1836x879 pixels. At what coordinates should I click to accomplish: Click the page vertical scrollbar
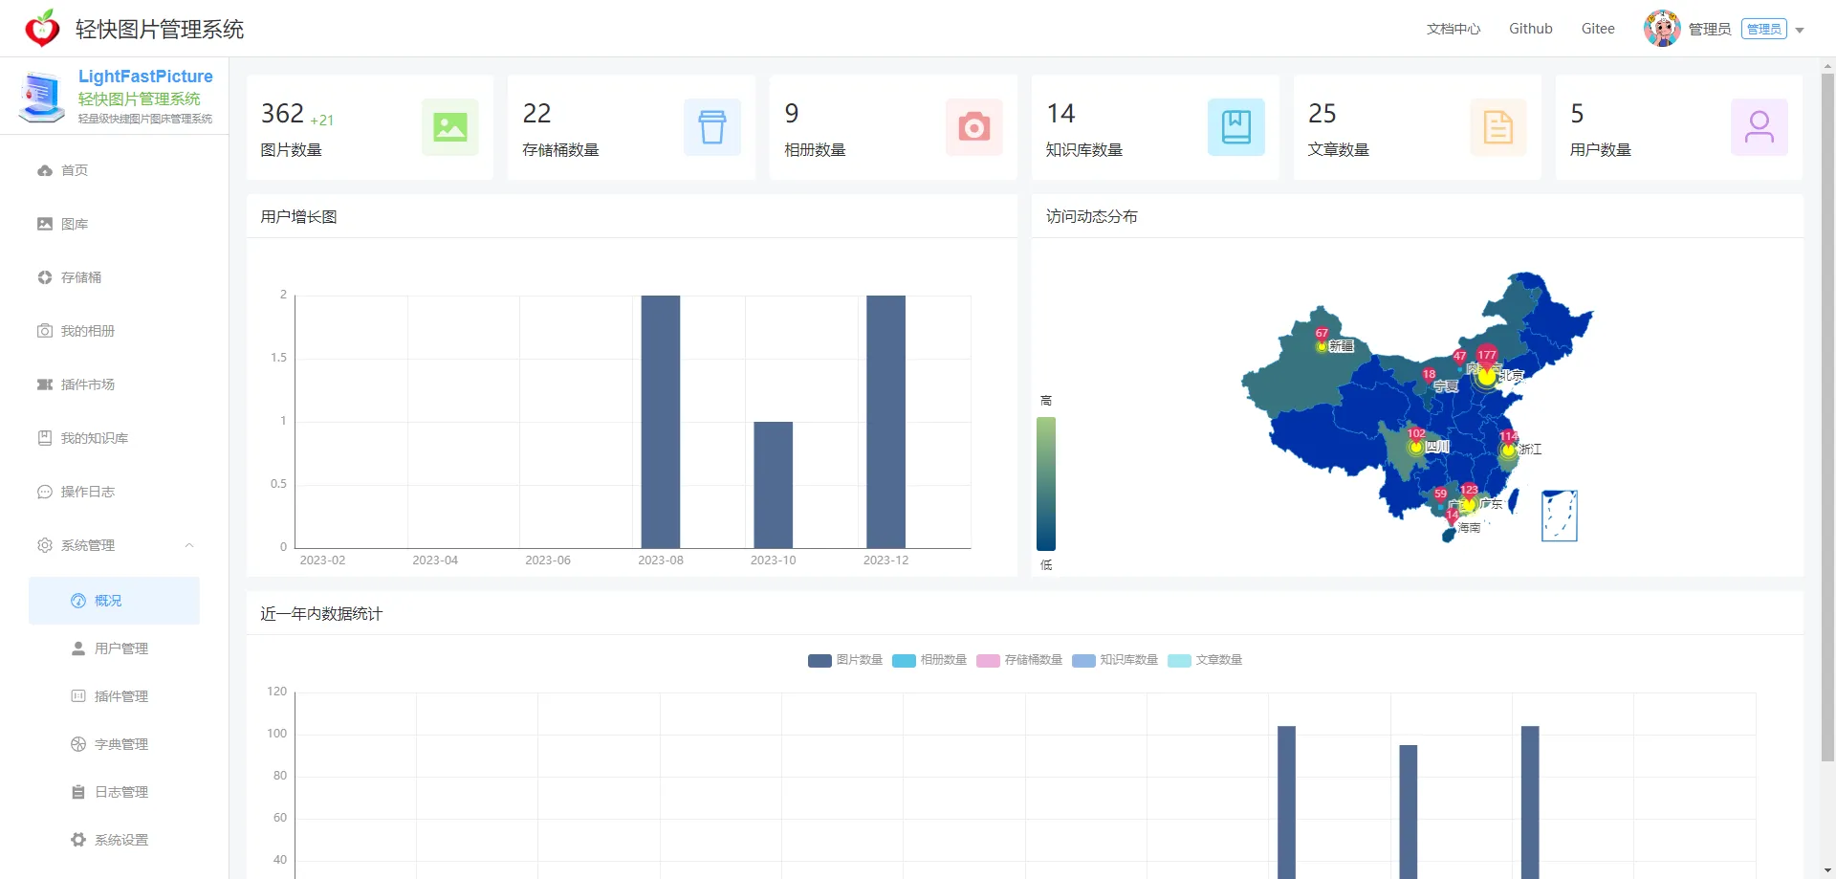[x=1827, y=416]
